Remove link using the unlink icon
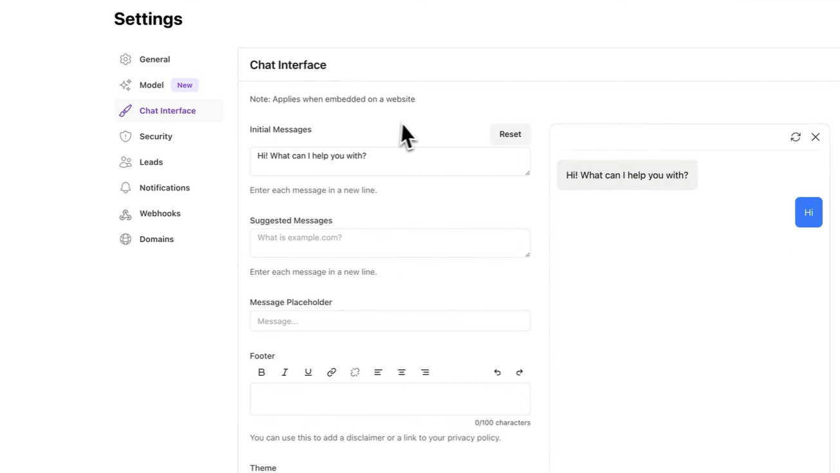 [x=355, y=372]
